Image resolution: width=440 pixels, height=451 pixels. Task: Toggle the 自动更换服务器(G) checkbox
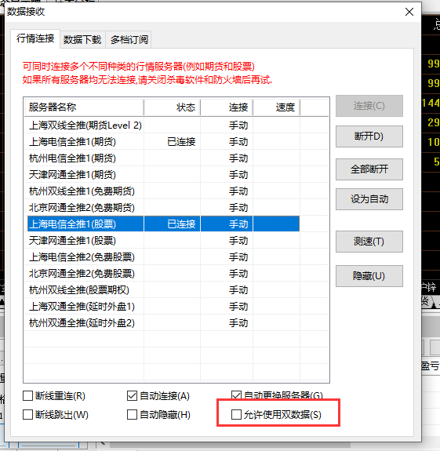[x=236, y=395]
